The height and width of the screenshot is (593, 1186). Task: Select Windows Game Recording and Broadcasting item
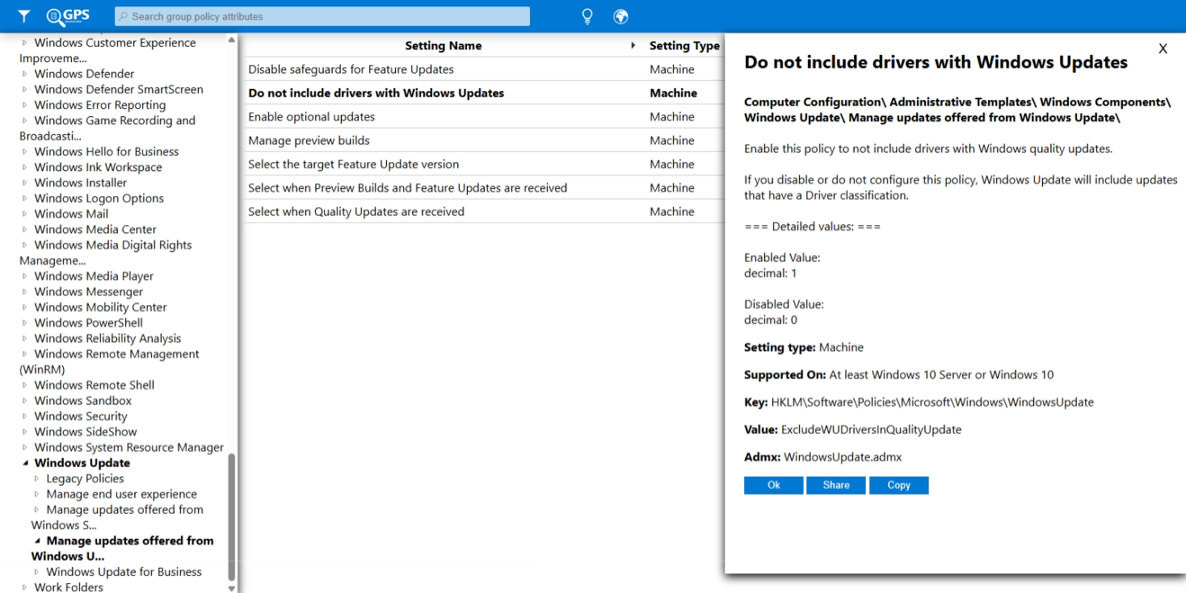107,128
